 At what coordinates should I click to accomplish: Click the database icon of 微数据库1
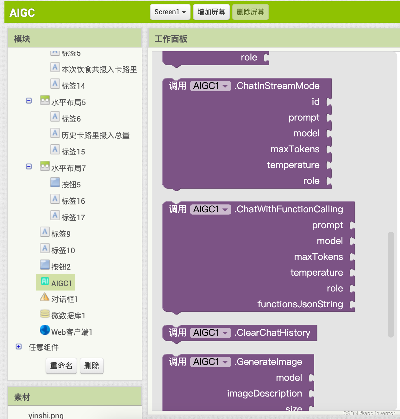pos(45,314)
